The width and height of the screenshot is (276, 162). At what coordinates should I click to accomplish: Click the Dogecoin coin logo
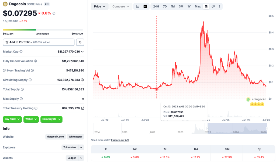coord(5,4)
